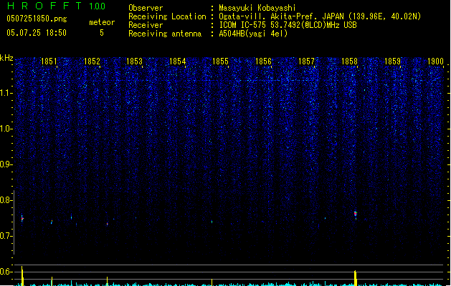
Task: Click the 1858 time marker
Action: [349, 61]
